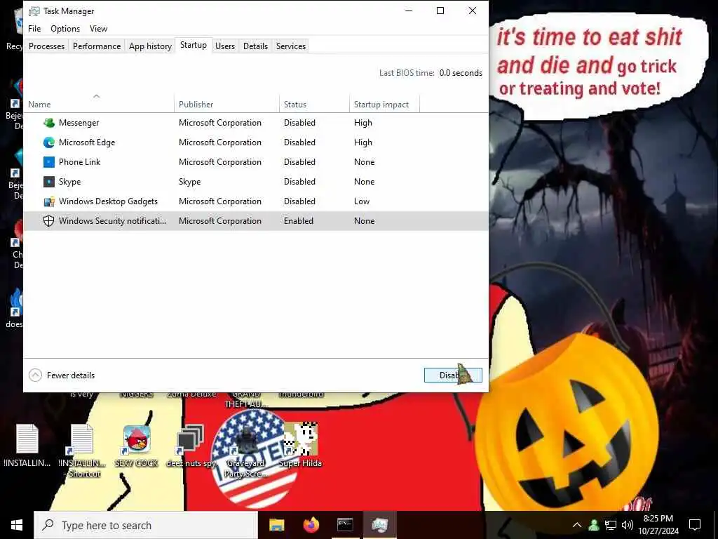Select the Startup tab
The width and height of the screenshot is (718, 539).
pyautogui.click(x=194, y=45)
